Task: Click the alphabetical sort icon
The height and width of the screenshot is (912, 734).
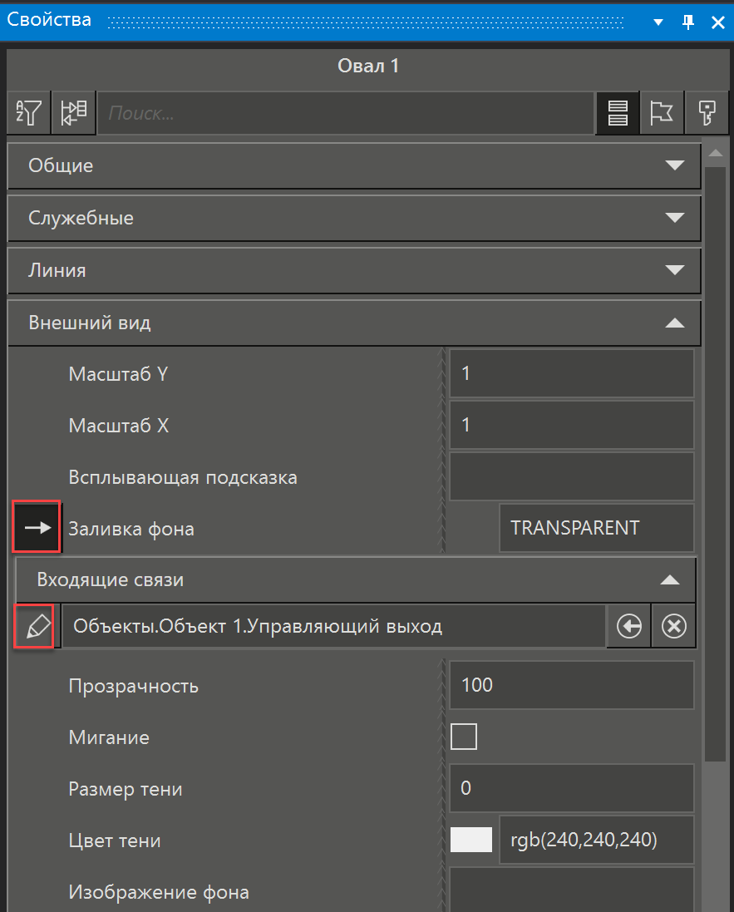Action: pyautogui.click(x=29, y=113)
